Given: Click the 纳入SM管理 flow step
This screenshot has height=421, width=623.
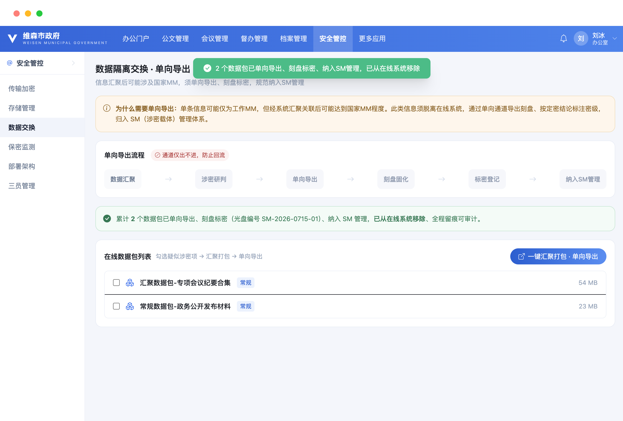Looking at the screenshot, I should [x=583, y=179].
